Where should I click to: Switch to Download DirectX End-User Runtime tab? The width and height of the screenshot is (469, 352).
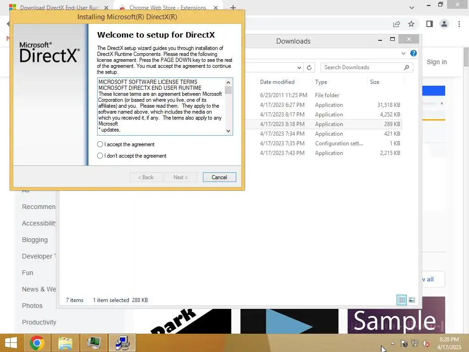59,7
